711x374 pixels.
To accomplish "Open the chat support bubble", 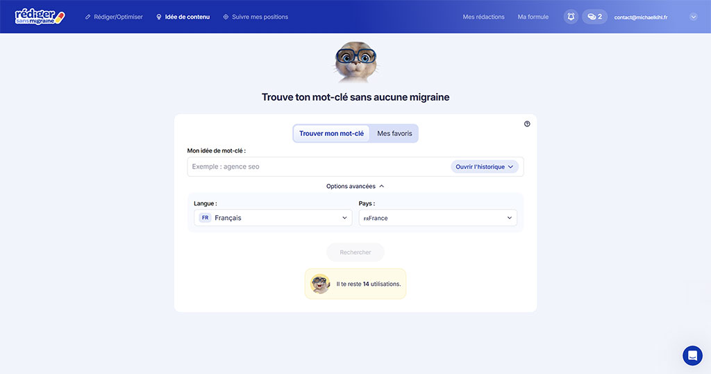I will [692, 356].
